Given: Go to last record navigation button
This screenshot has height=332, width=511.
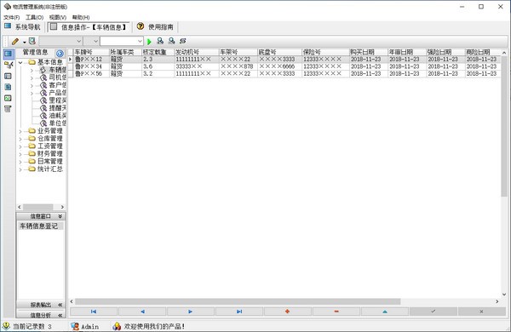Looking at the screenshot, I should 239,312.
